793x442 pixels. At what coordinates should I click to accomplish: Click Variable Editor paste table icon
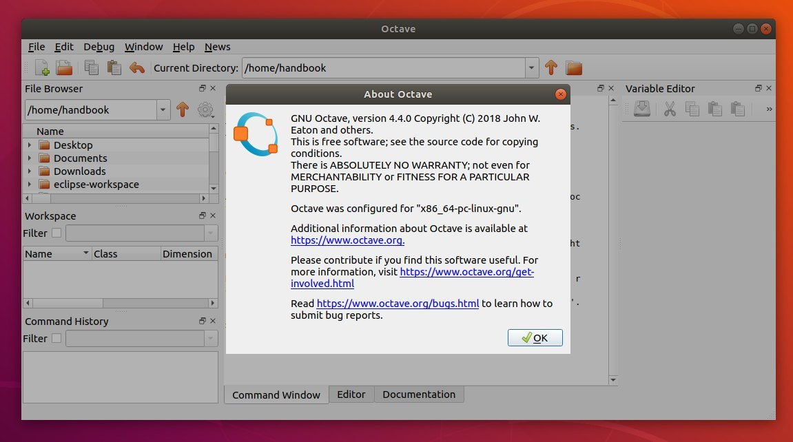tap(737, 109)
